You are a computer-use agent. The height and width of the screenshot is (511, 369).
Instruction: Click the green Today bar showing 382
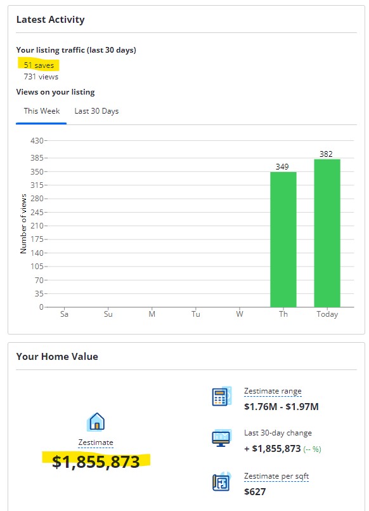327,233
